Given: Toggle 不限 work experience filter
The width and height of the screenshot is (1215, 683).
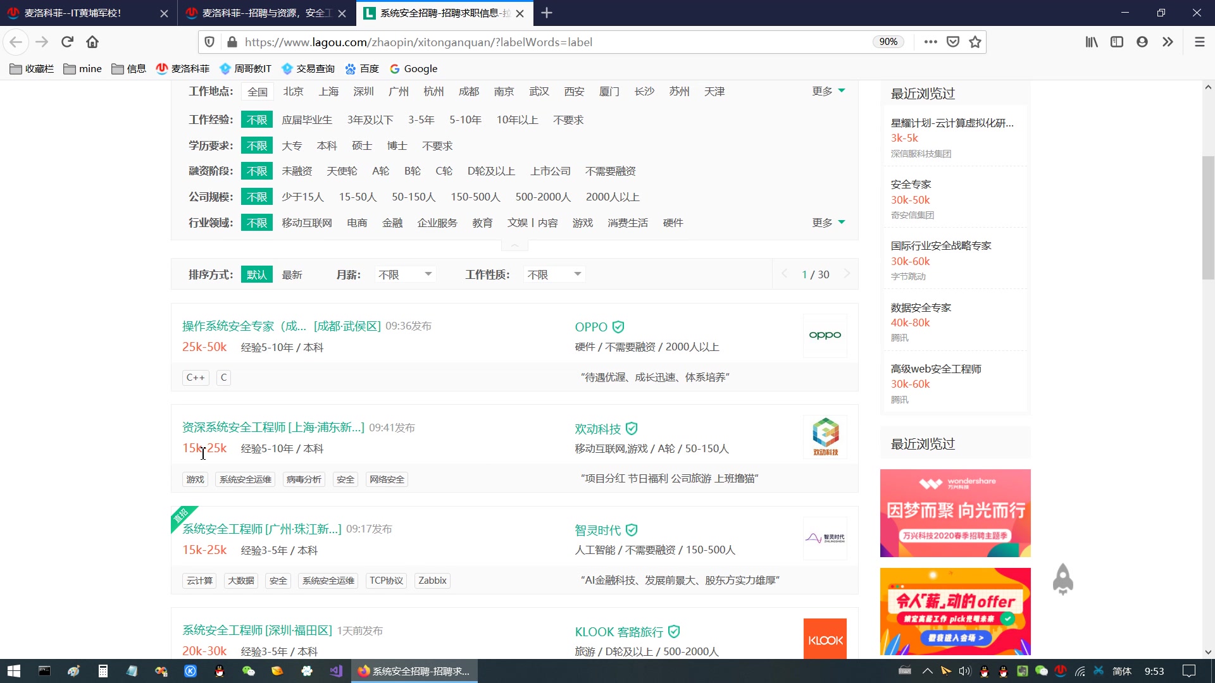Looking at the screenshot, I should 256,120.
